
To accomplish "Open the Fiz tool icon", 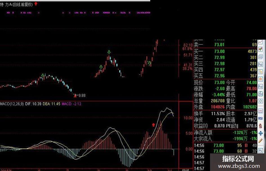I will click(260, 87).
